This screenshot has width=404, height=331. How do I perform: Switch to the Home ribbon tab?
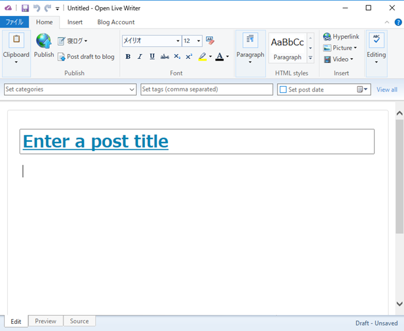[x=45, y=22]
